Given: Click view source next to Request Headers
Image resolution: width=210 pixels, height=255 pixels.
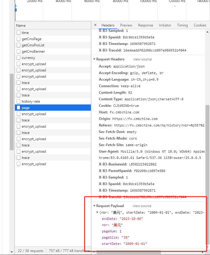Looking at the screenshot, I should pos(142,59).
